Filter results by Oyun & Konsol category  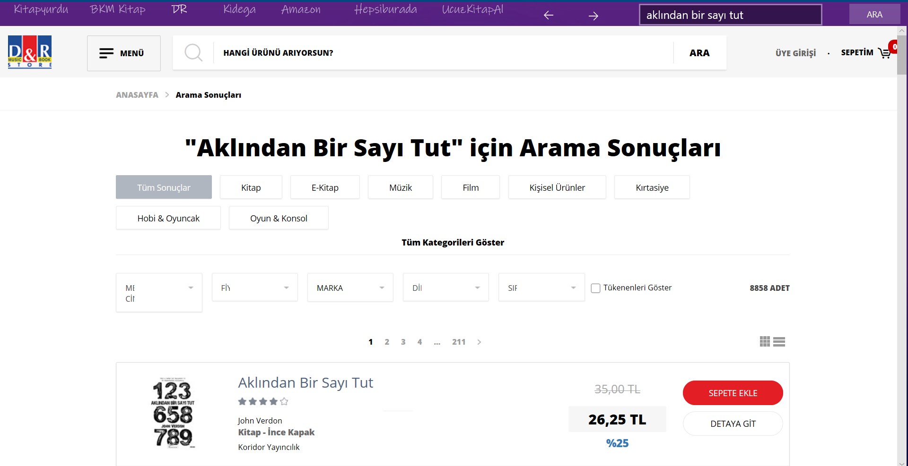(x=279, y=218)
